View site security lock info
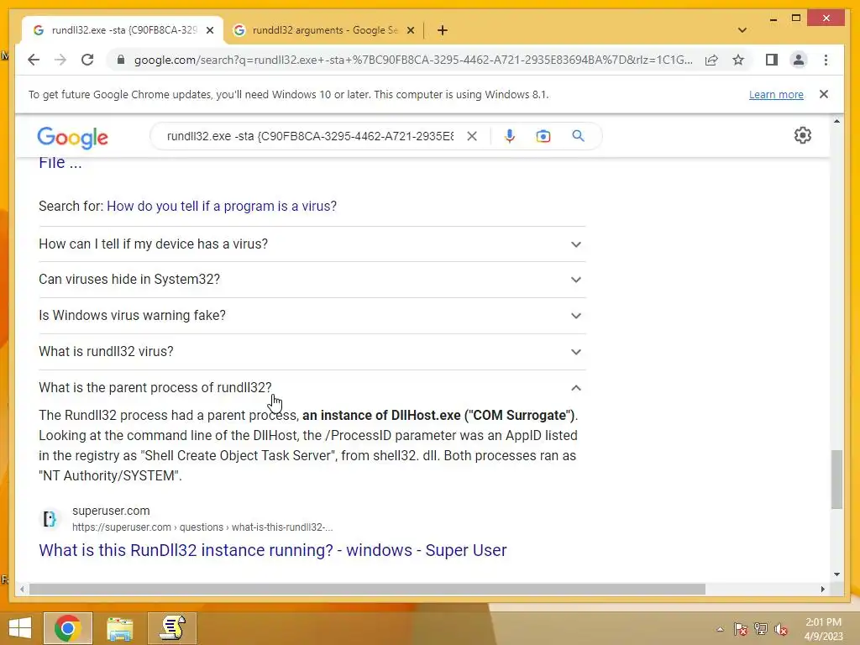This screenshot has width=860, height=645. coord(121,60)
